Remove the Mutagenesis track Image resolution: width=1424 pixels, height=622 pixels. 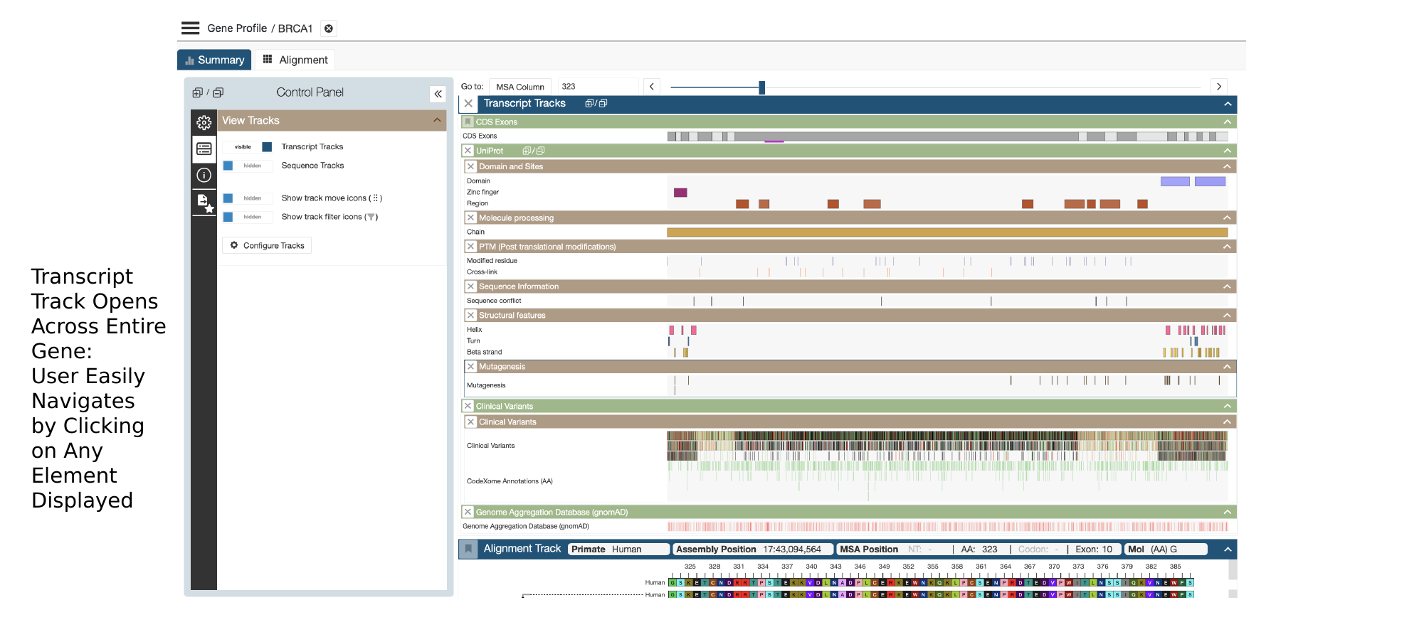coord(470,367)
